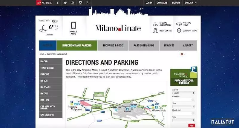This screenshot has width=239, height=128.
Task: Click the moon and clouds weather icon
Action: pos(43,29)
